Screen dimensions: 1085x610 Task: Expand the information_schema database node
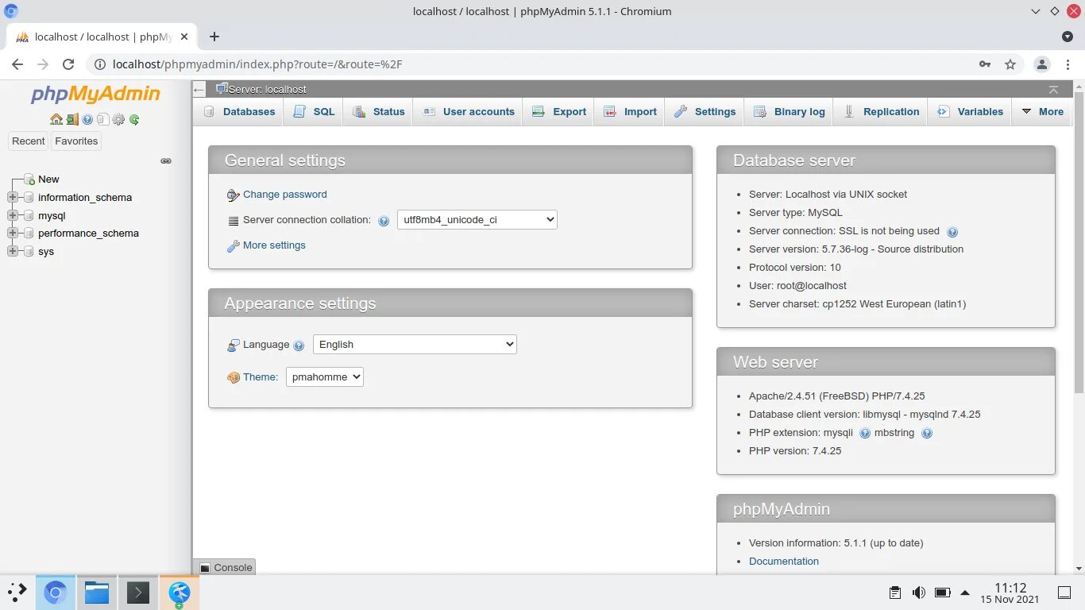12,198
